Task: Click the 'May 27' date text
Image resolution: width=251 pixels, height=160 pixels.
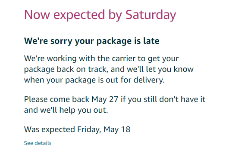Action: (105, 99)
